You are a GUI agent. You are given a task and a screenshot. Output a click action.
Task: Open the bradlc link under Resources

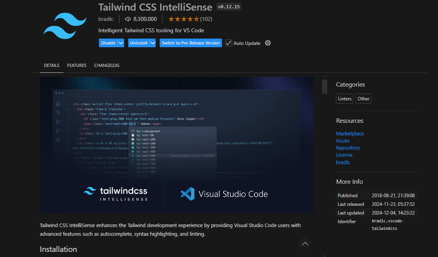(343, 162)
